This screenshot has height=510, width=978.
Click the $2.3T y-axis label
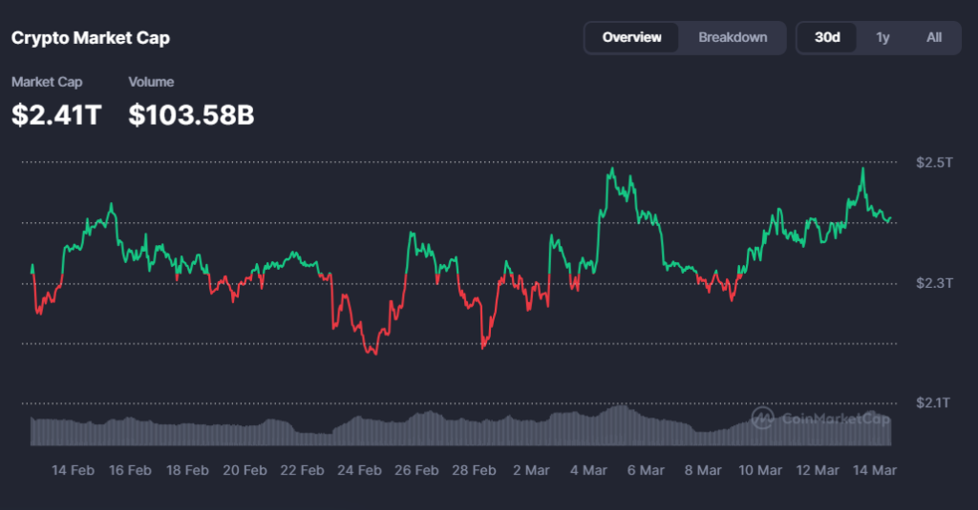933,283
